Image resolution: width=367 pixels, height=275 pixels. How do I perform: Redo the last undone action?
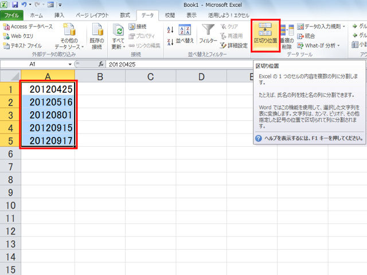point(37,5)
